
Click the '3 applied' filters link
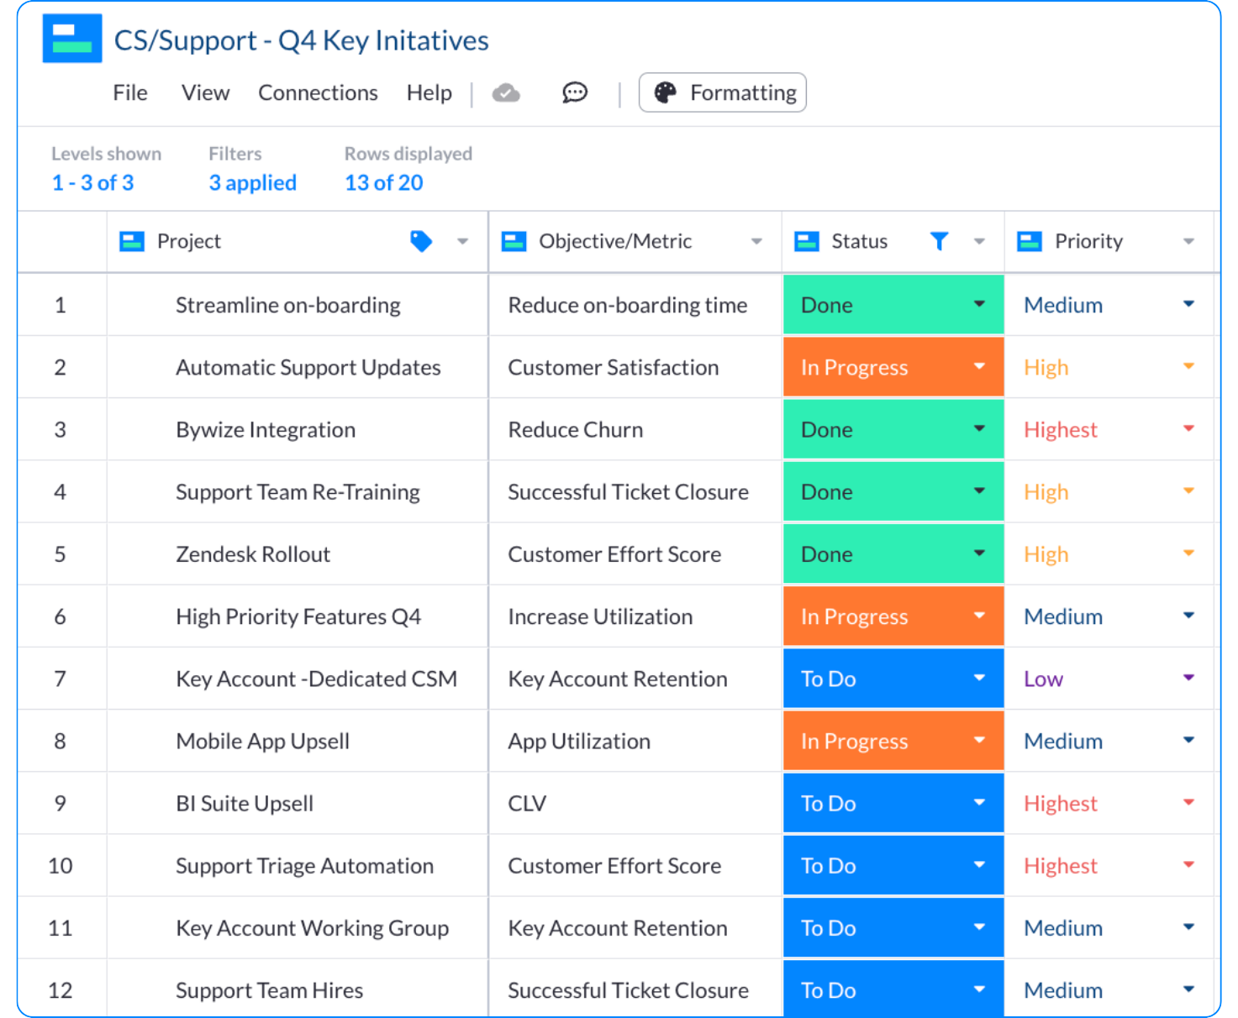click(x=253, y=182)
